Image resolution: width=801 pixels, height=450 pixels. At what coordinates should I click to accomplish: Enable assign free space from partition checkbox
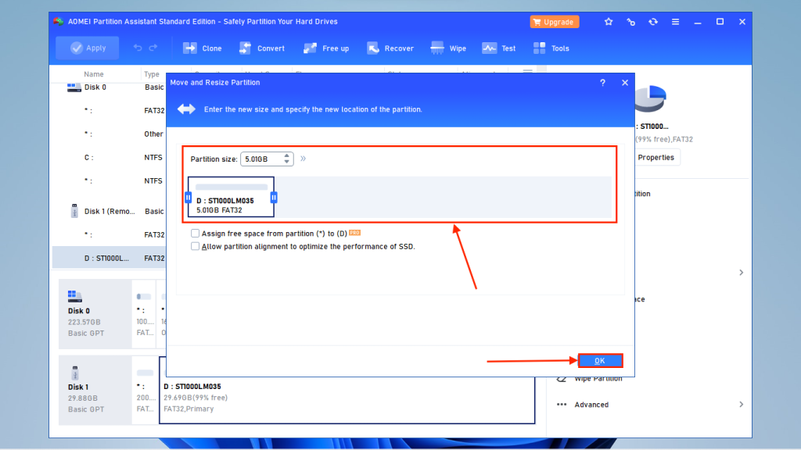coord(195,233)
